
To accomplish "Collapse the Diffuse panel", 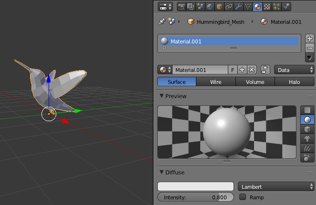I will tap(162, 172).
